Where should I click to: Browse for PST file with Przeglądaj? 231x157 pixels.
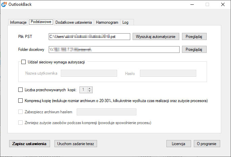[194, 37]
